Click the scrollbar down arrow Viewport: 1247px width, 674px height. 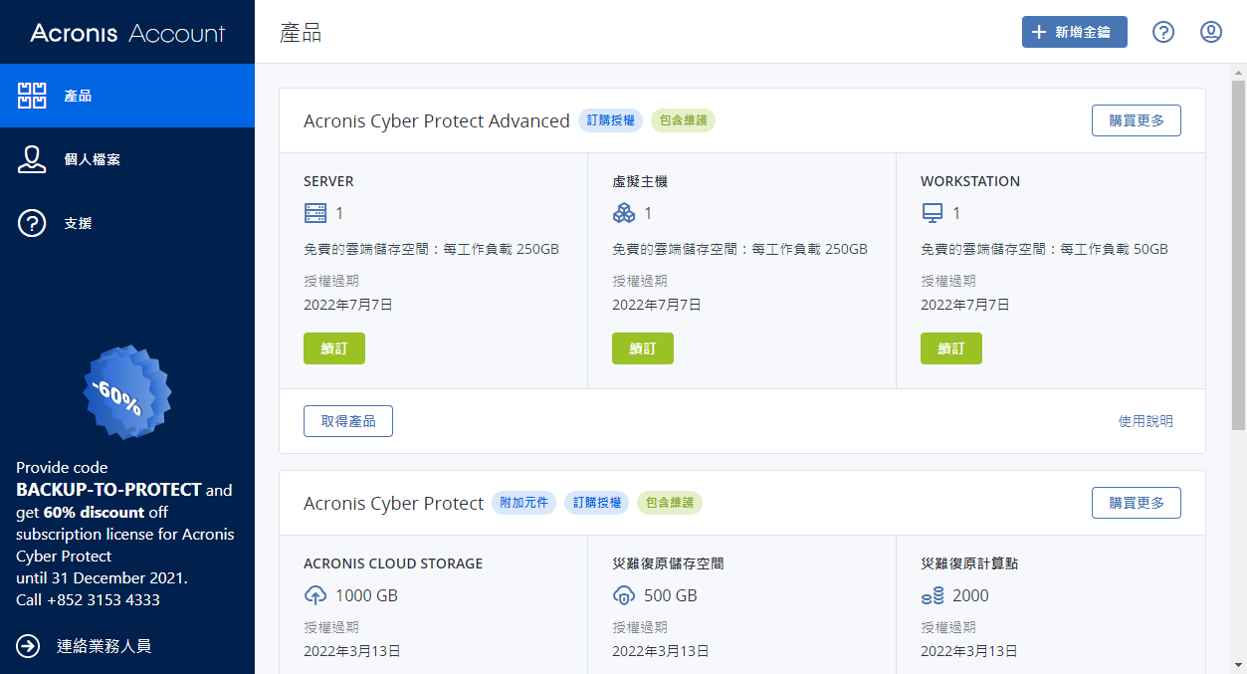tap(1238, 666)
